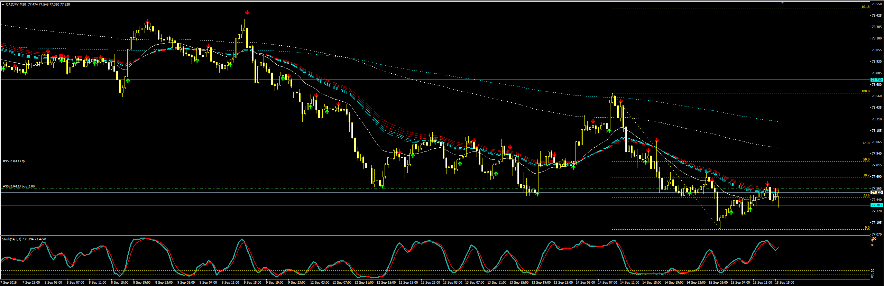
Task: Click the 79.055 price scale value
Action: 876,50
